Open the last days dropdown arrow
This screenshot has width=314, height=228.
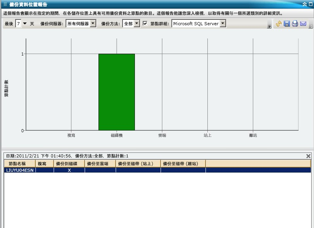25,23
